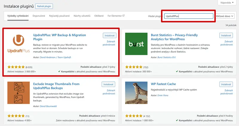Show details for Burst Statistics
Viewport: 239px width, 126px height.
[227, 43]
